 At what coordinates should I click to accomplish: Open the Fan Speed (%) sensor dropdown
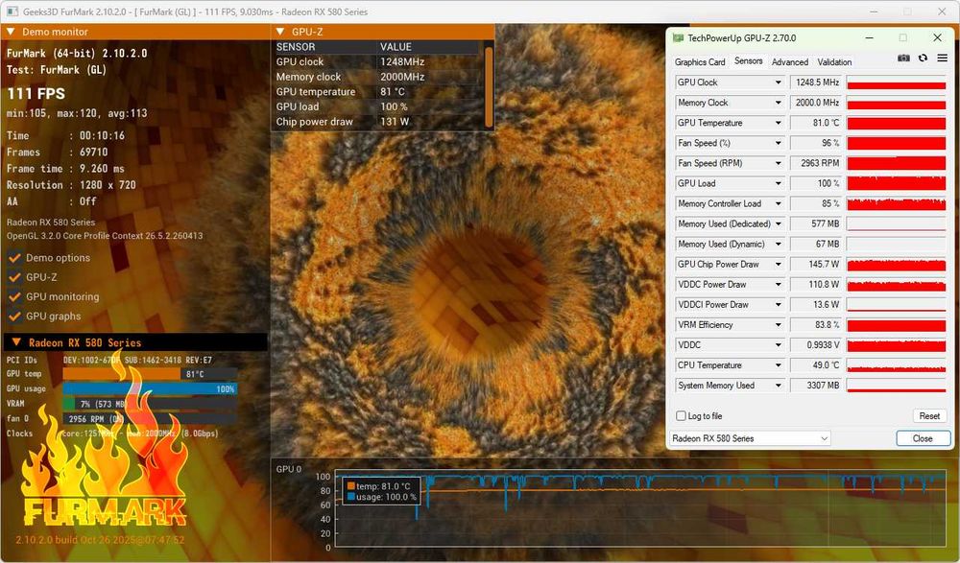tap(779, 143)
